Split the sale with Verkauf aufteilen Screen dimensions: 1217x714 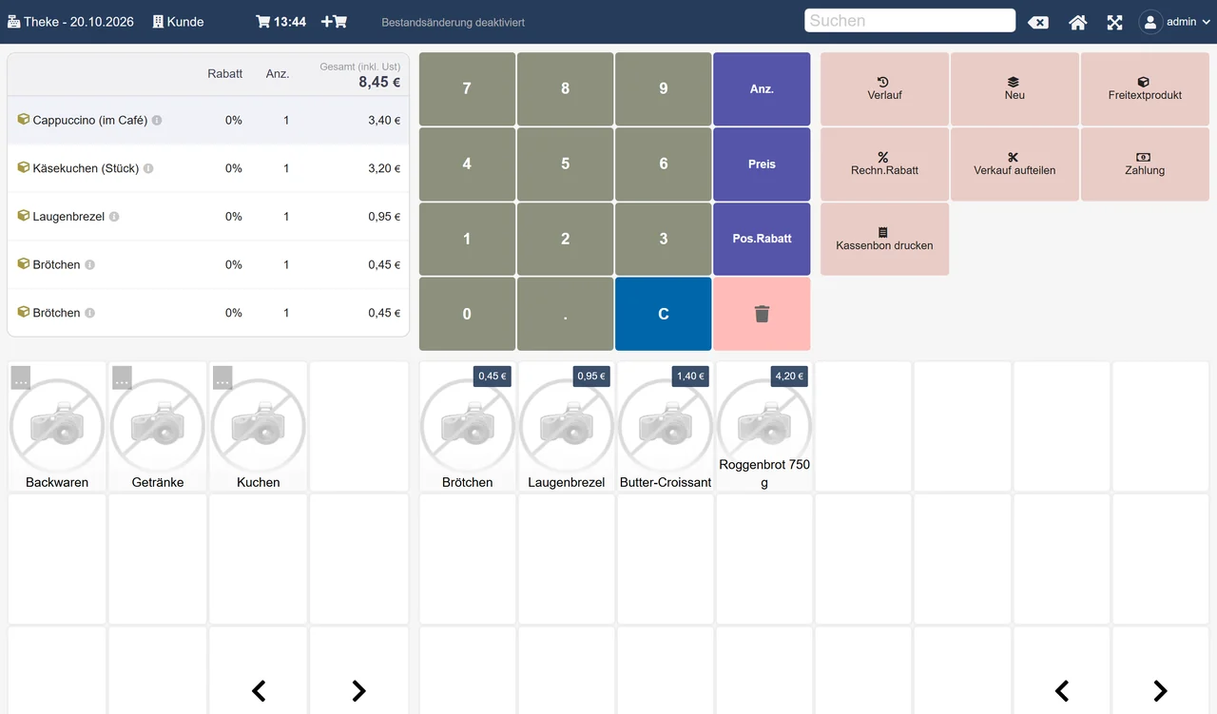(1014, 164)
